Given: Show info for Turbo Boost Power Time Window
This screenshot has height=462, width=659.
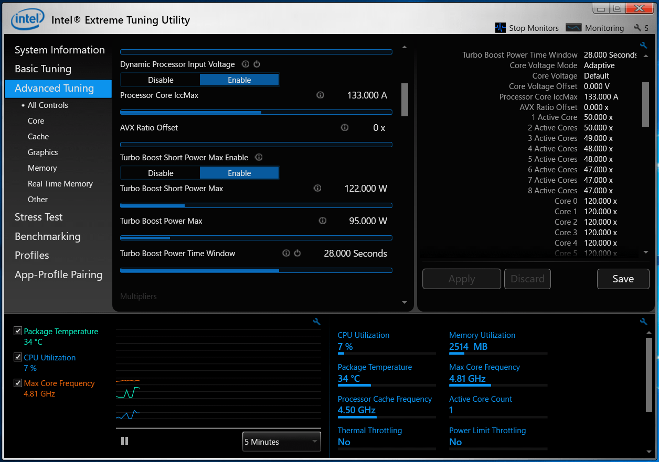Looking at the screenshot, I should pos(286,253).
